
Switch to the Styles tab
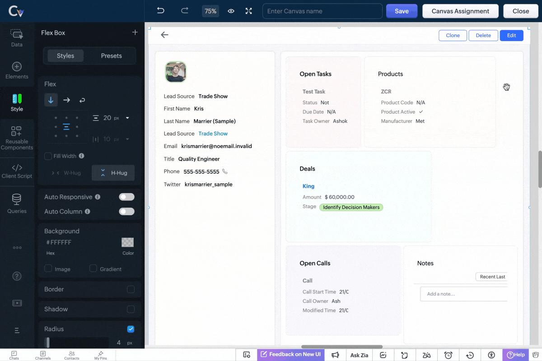coord(65,56)
